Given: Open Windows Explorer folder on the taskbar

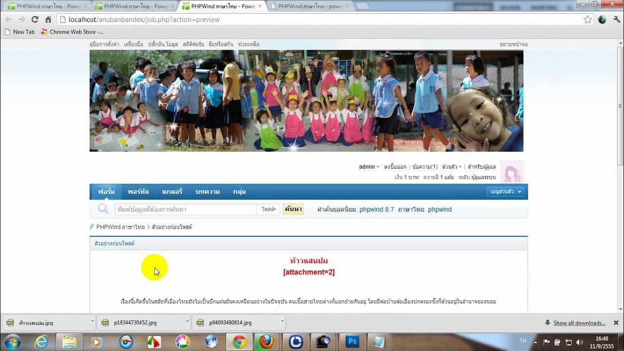Looking at the screenshot, I should 70,342.
